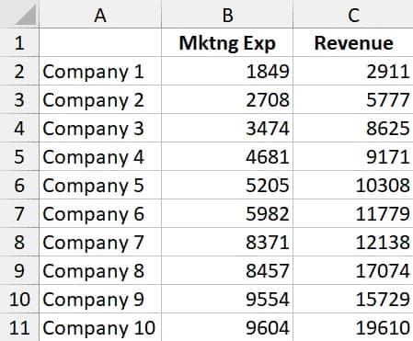
Task: Select row 1 header
Action: pyautogui.click(x=19, y=42)
